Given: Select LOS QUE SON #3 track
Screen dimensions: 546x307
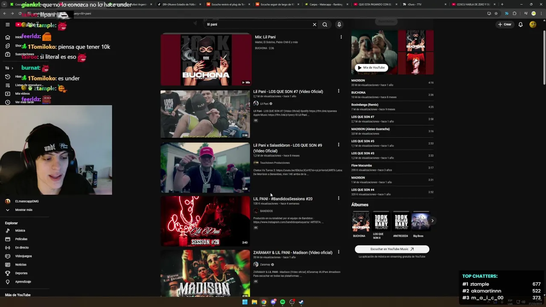Looking at the screenshot, I should [392, 155].
